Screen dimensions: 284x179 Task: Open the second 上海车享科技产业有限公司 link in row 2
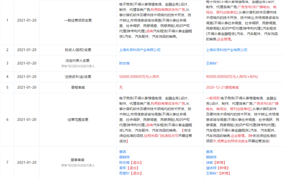click(x=227, y=50)
